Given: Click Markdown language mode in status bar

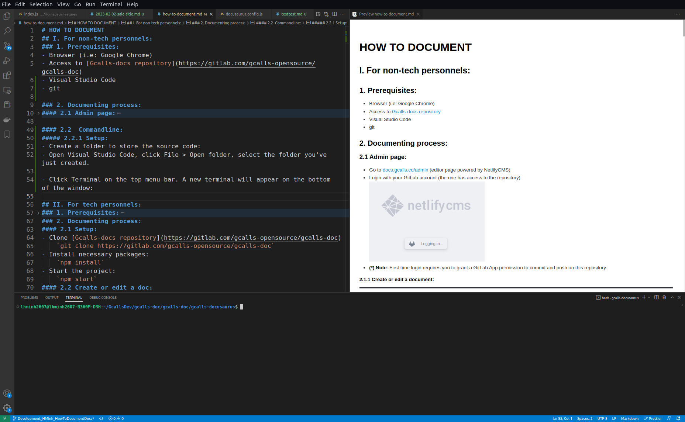Looking at the screenshot, I should click(629, 418).
